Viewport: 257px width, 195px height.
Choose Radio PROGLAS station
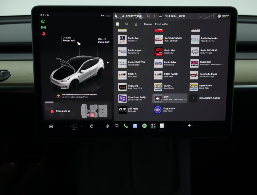coord(207,52)
